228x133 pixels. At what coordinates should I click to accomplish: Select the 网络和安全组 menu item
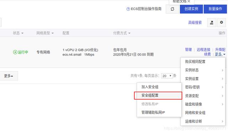(x=203, y=113)
